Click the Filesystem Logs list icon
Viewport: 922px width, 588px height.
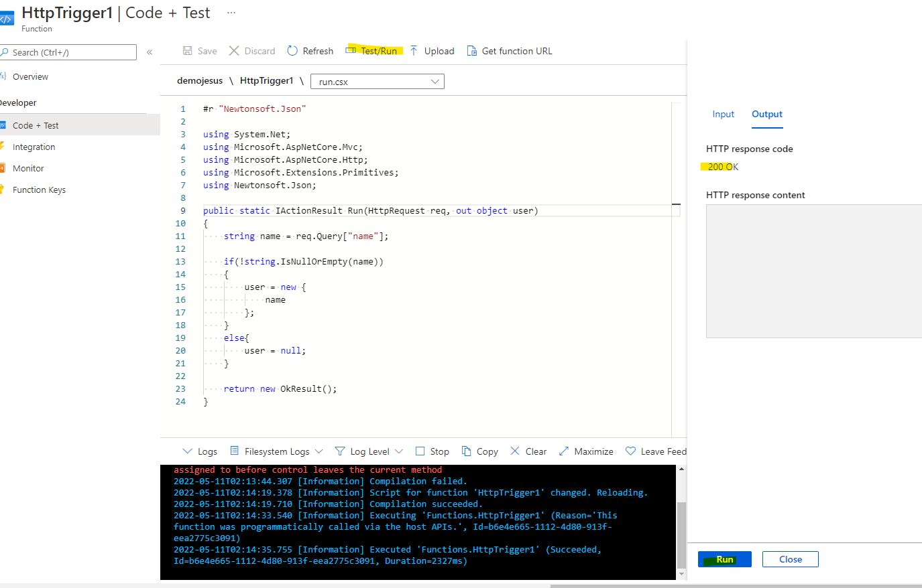click(234, 451)
